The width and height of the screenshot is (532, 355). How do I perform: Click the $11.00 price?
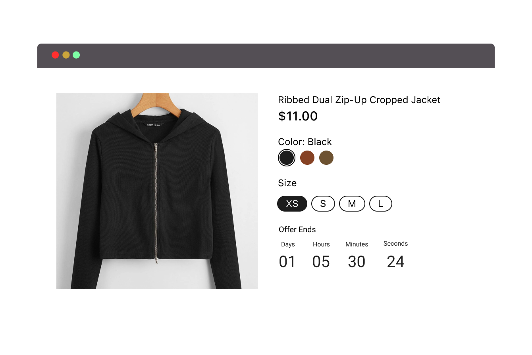[298, 116]
